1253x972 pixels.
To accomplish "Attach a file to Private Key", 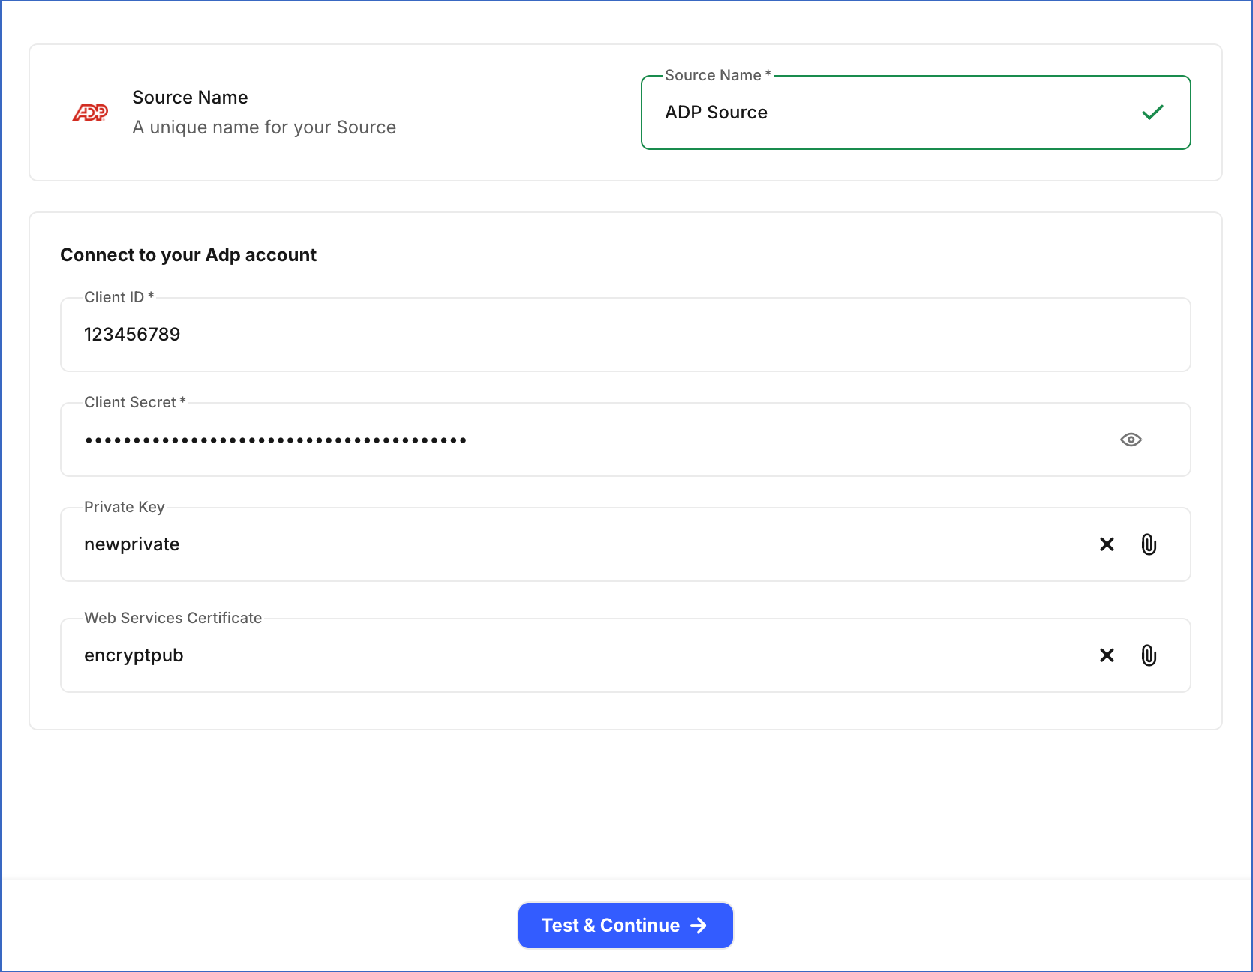I will pos(1149,544).
